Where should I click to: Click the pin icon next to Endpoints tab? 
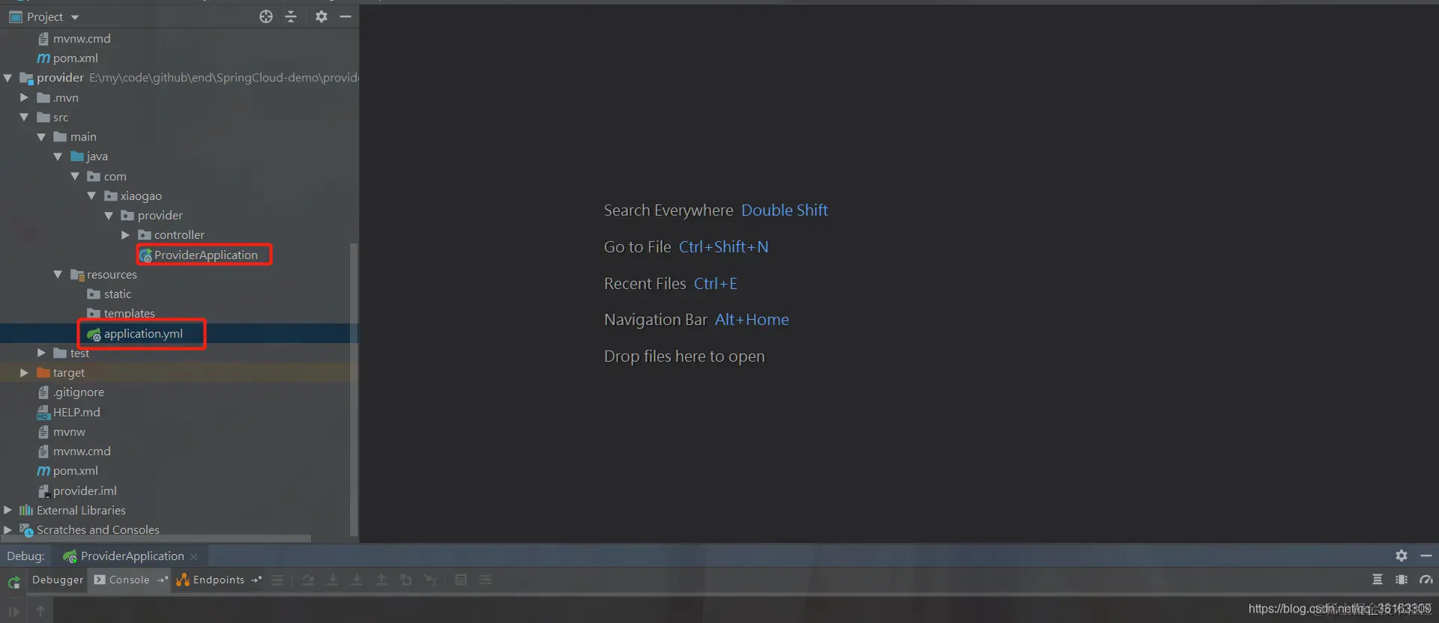(256, 580)
